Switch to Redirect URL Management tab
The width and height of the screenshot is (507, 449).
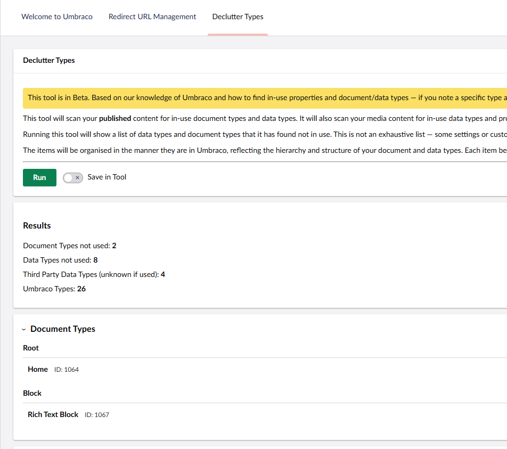click(152, 17)
